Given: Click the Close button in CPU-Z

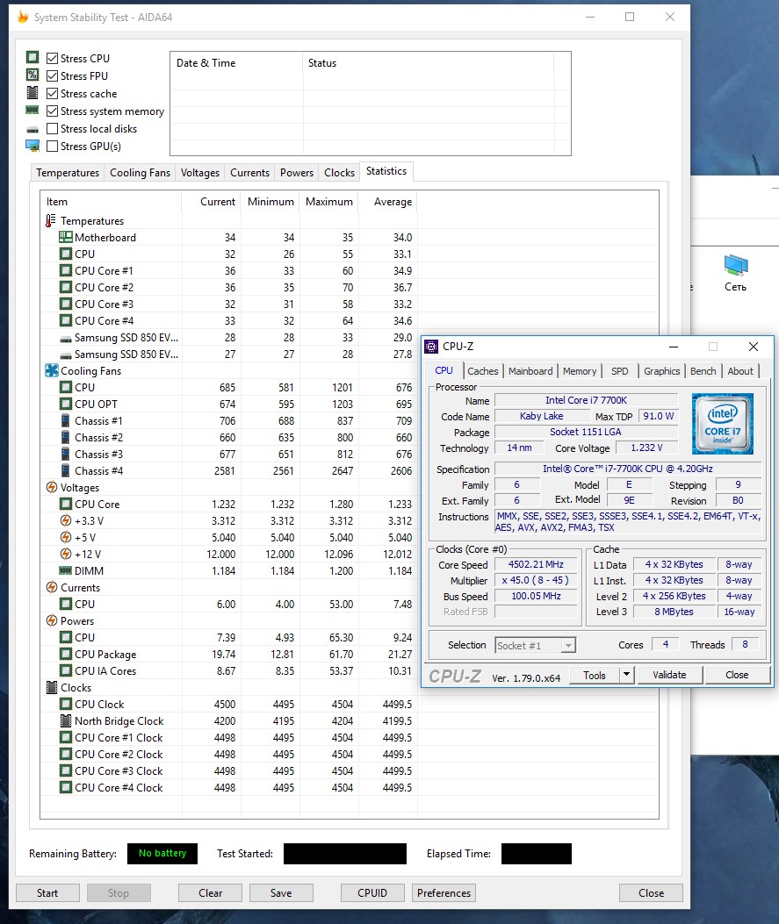Looking at the screenshot, I should 737,675.
